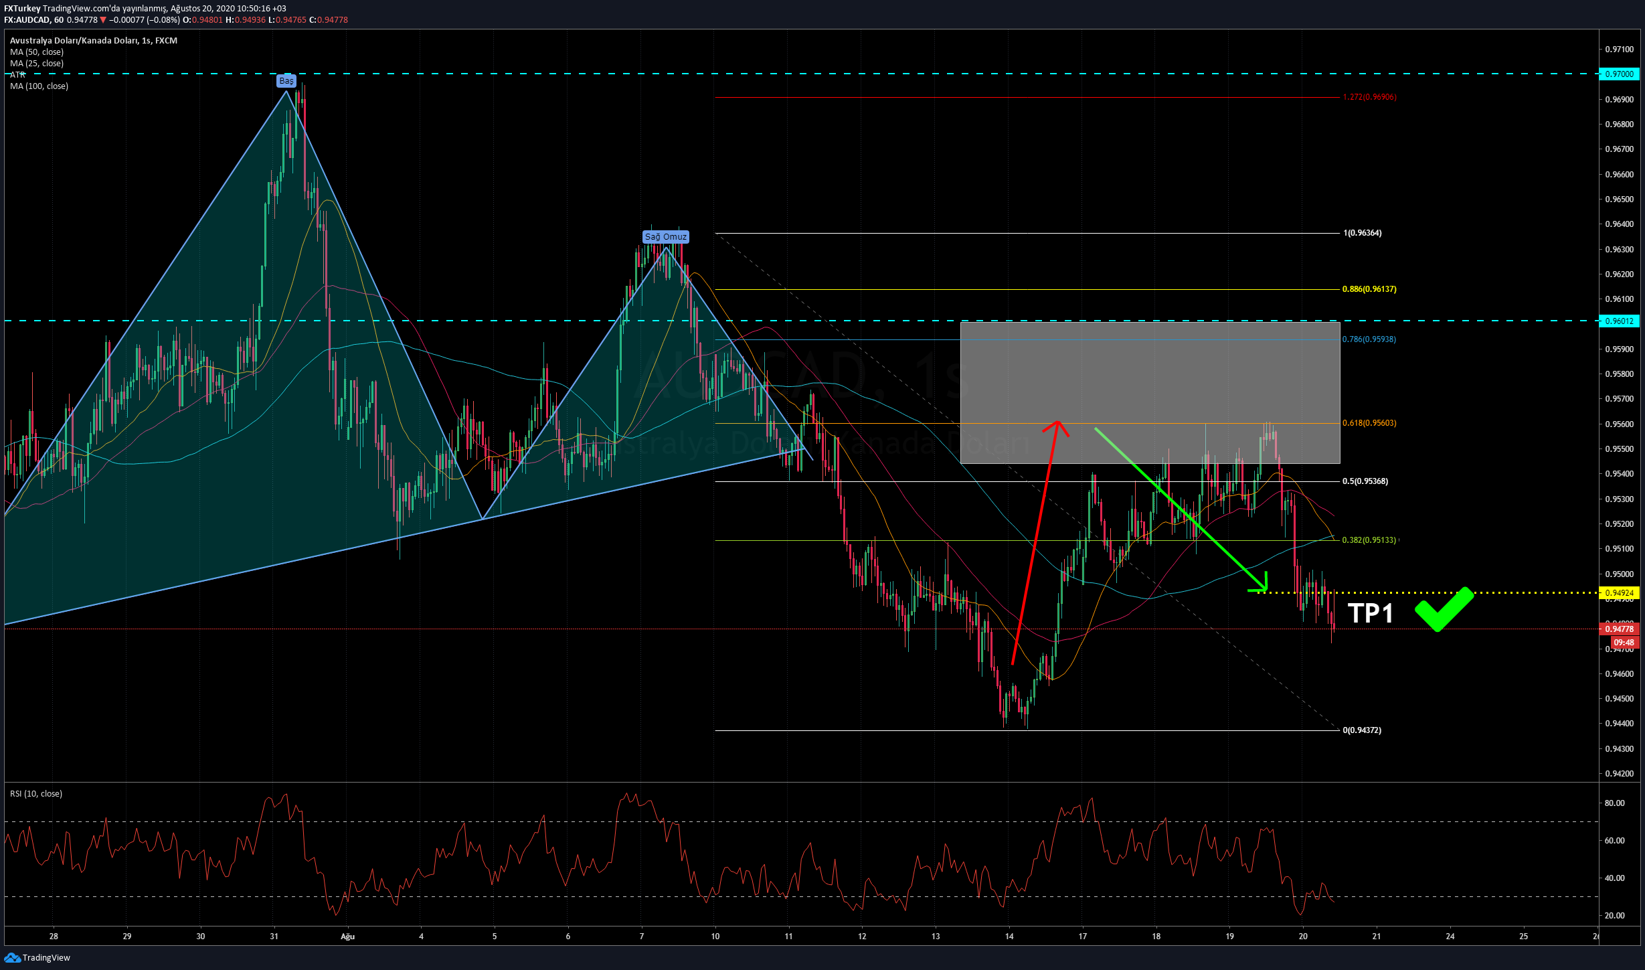
Task: Click the C:0.94778 close value
Action: (x=329, y=20)
